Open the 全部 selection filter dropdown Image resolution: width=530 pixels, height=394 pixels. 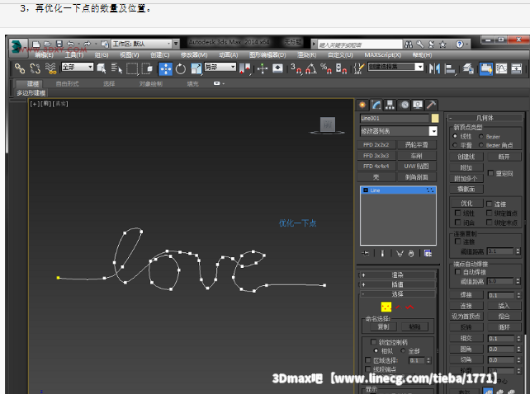point(77,67)
